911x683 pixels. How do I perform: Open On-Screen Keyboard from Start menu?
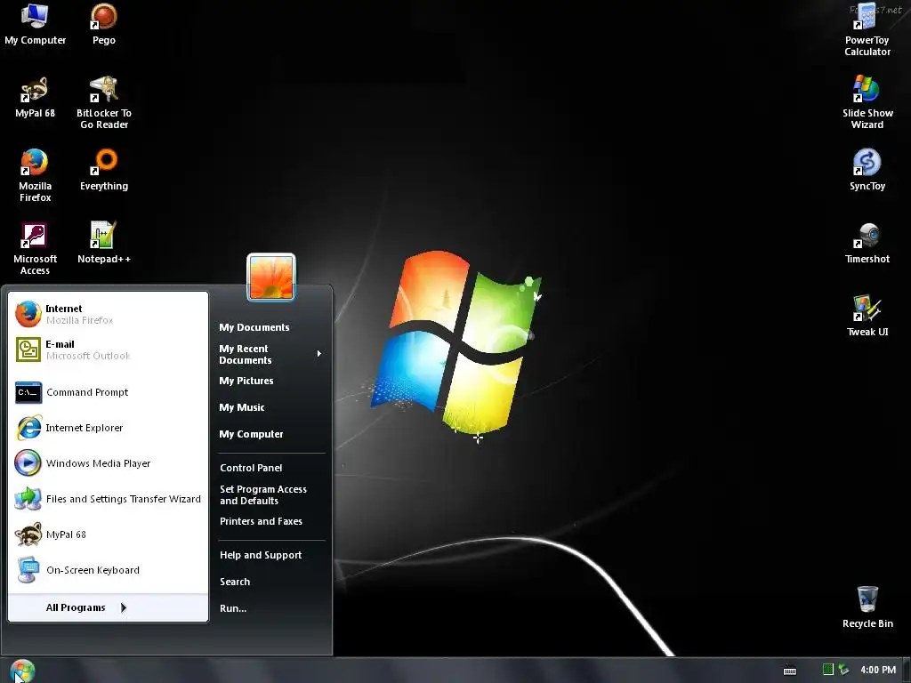(108, 570)
